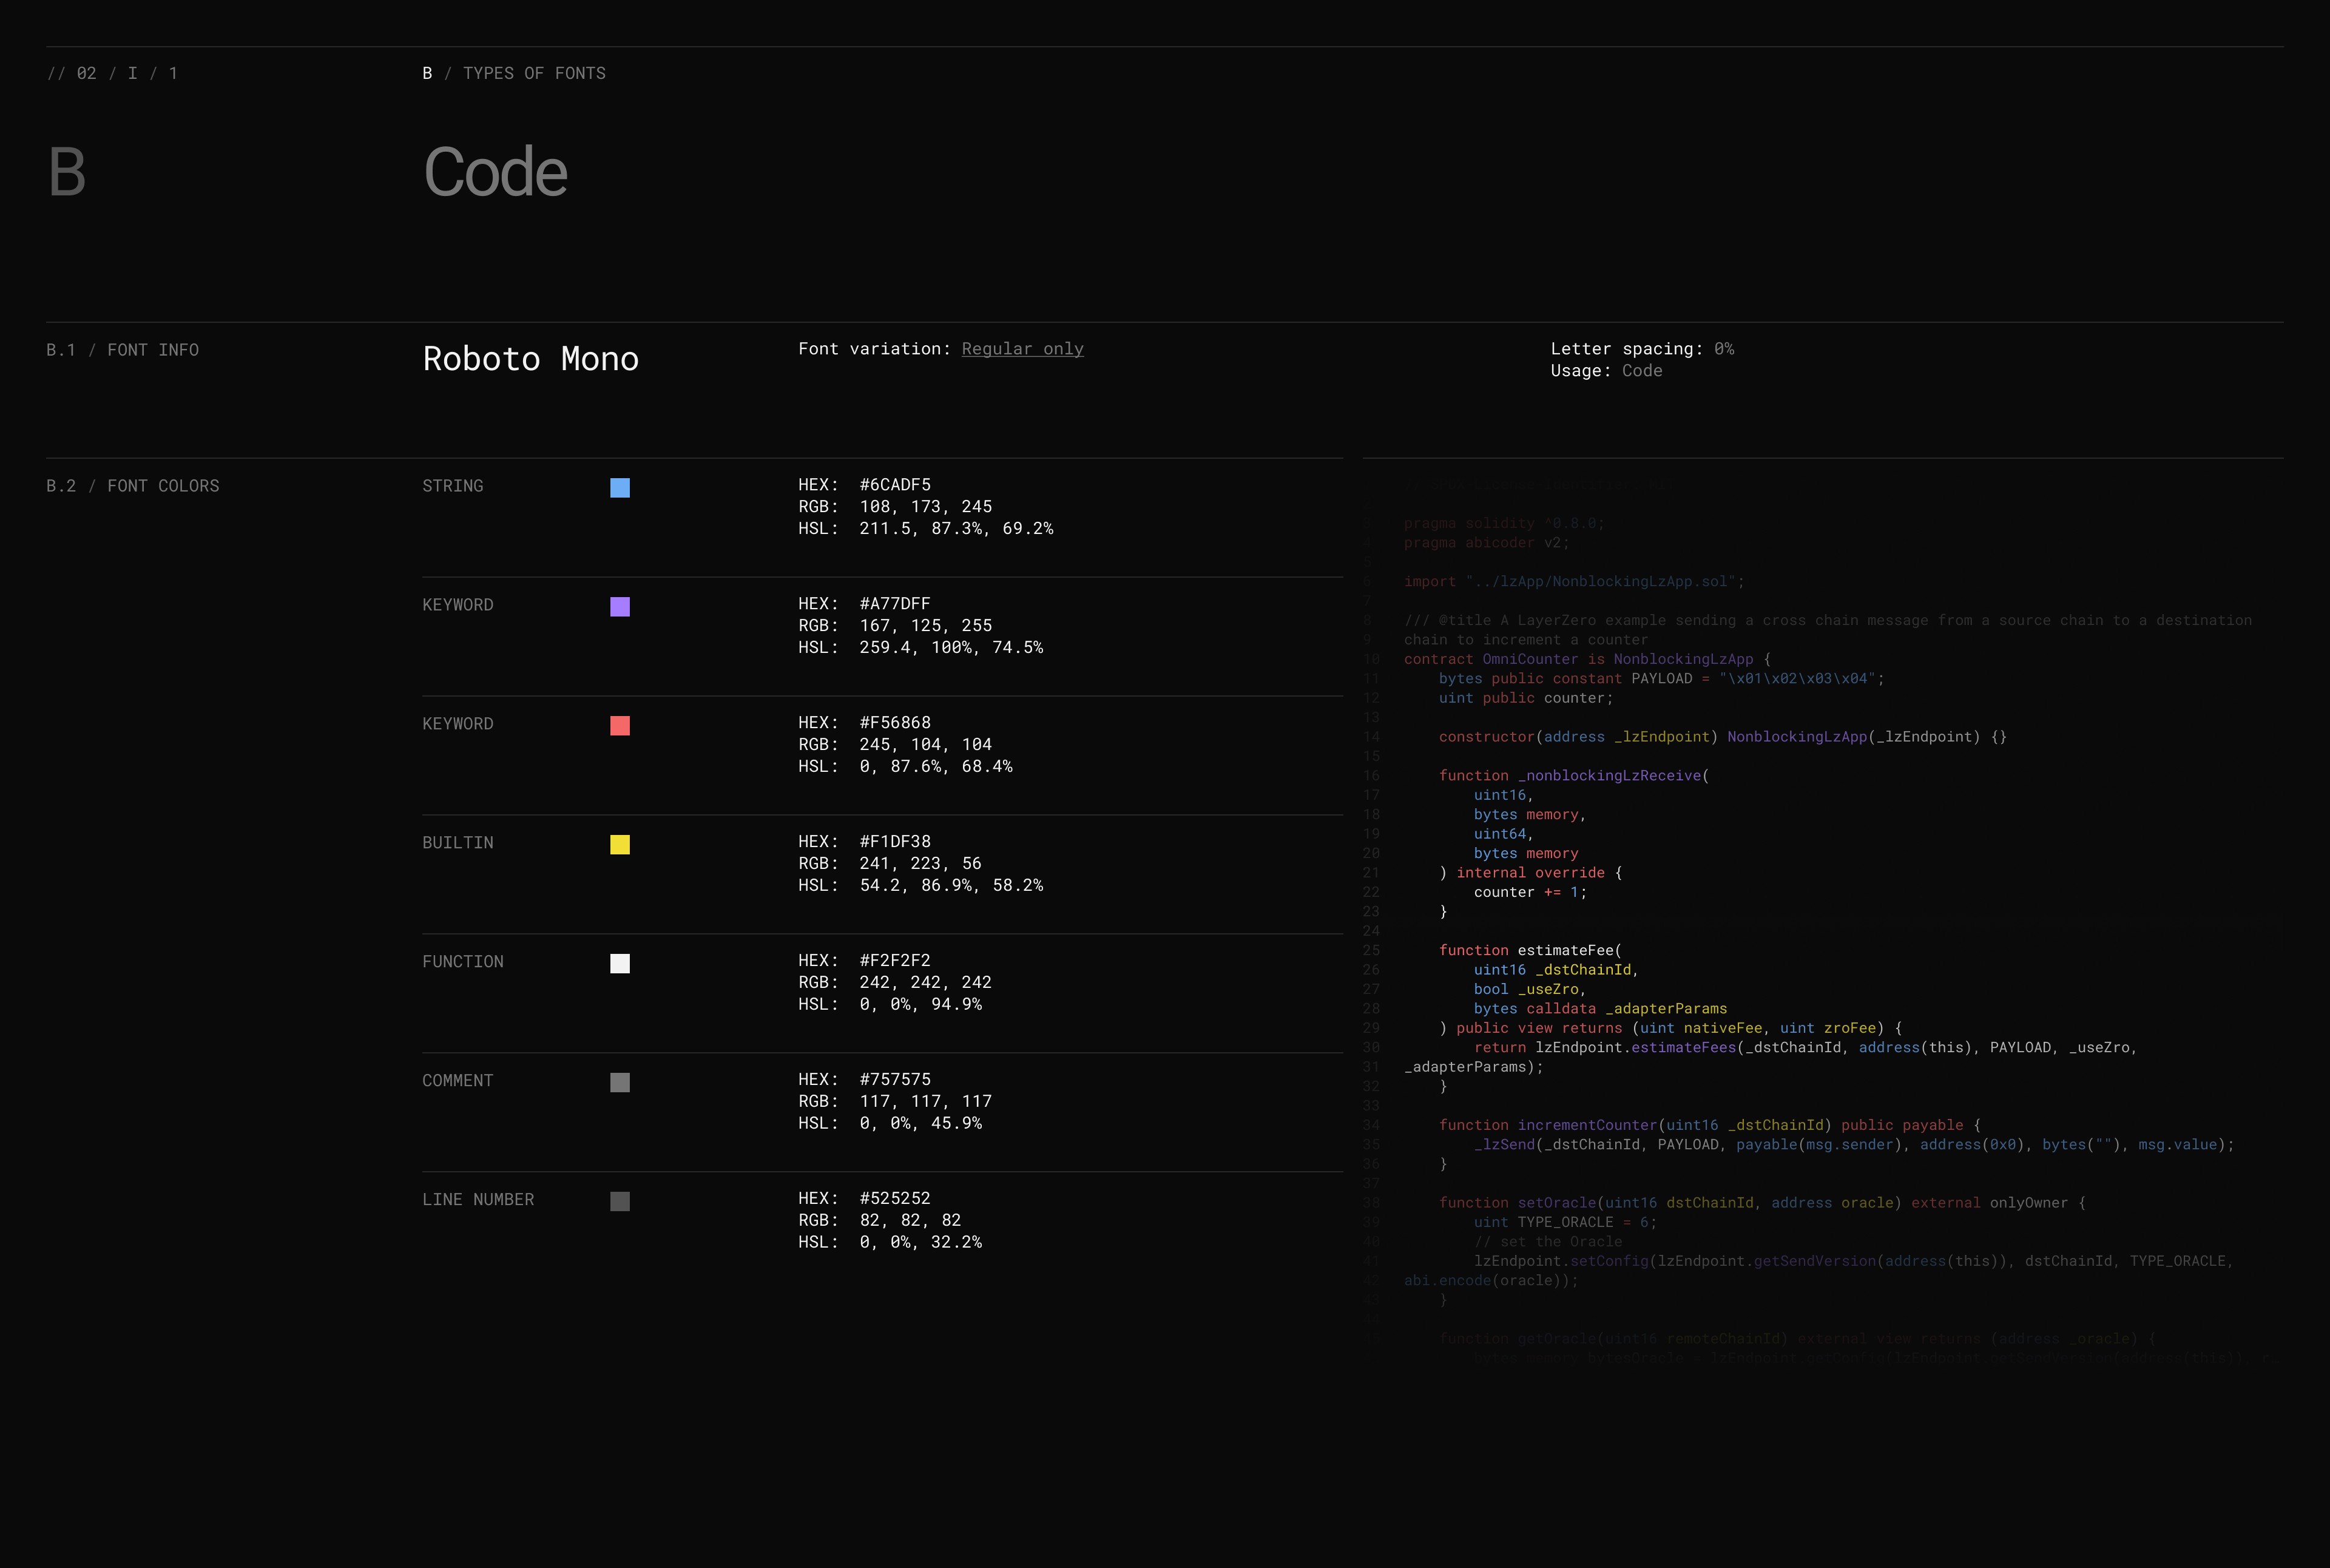Click the blue STRING color swatch

620,488
